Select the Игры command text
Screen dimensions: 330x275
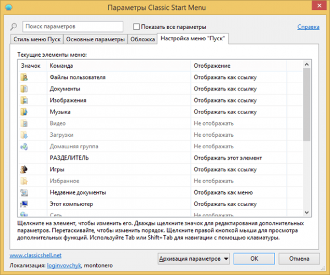(x=57, y=170)
